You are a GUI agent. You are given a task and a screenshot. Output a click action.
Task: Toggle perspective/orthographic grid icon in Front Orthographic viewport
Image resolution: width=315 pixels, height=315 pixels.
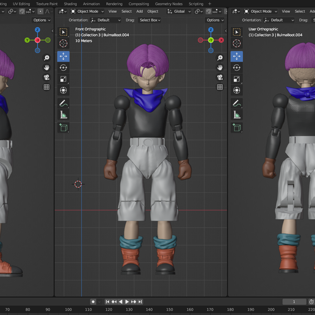(x=220, y=87)
